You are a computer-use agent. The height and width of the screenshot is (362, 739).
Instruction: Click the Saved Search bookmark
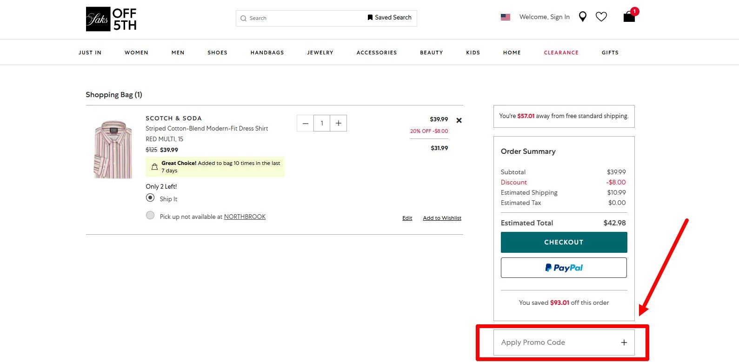[389, 18]
